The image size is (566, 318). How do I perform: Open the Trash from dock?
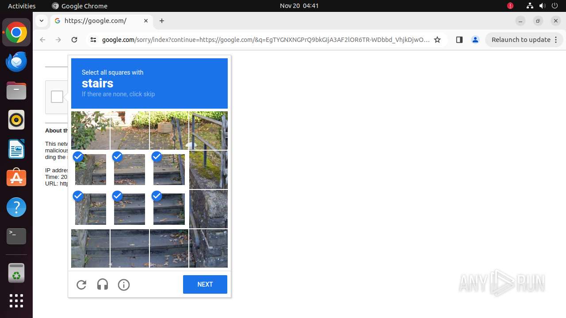(16, 273)
